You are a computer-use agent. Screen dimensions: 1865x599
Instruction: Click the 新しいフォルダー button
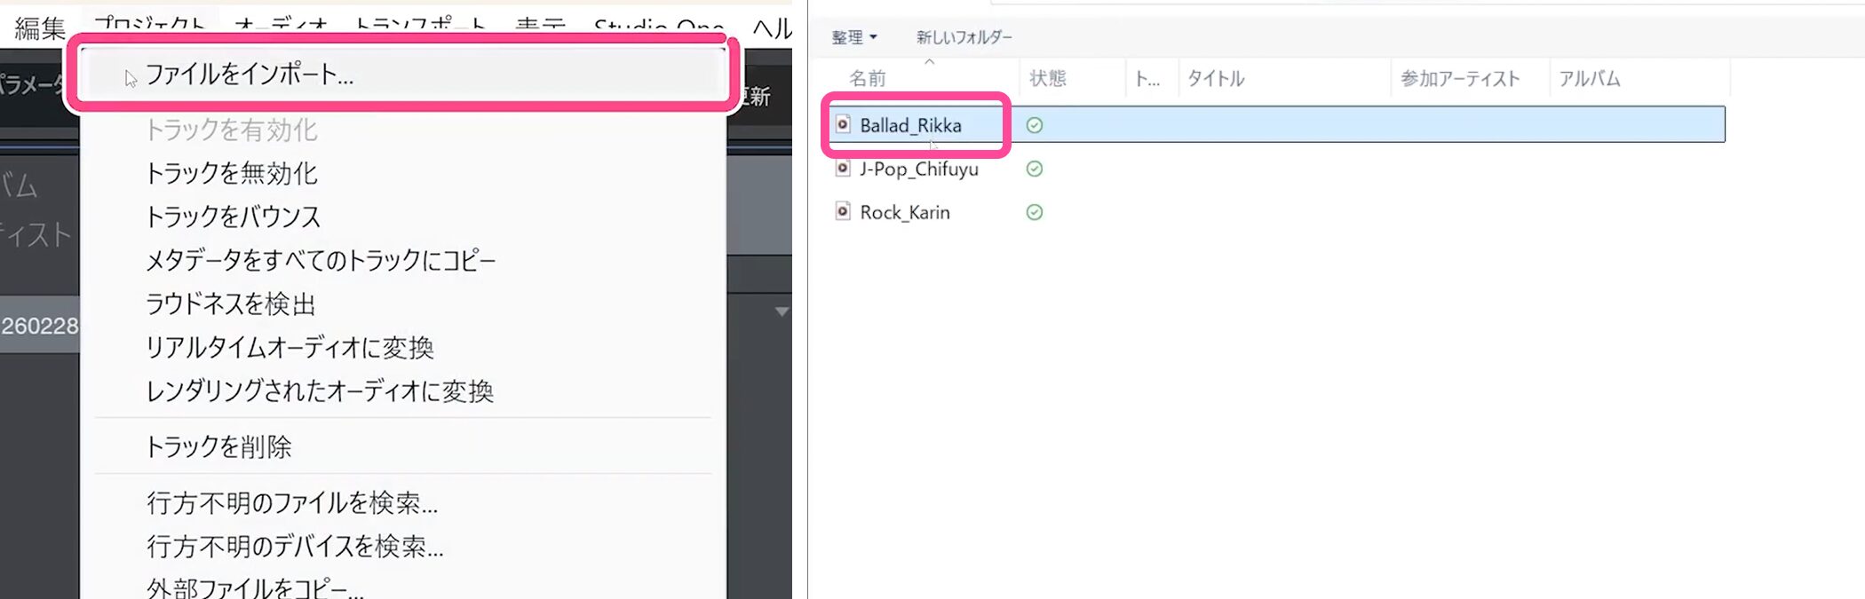point(964,37)
